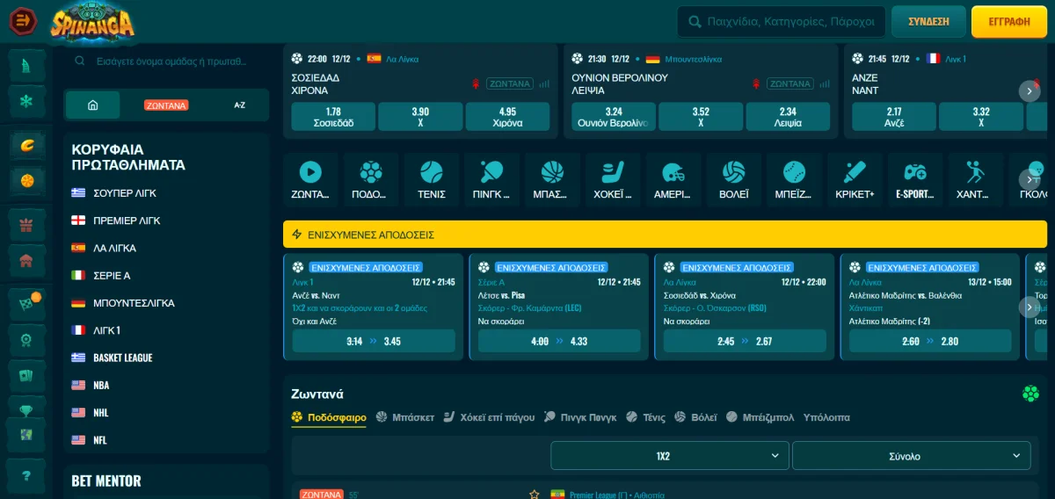Image resolution: width=1055 pixels, height=499 pixels.
Task: Click the sailboat icon in the left sidebar
Action: pos(25,64)
